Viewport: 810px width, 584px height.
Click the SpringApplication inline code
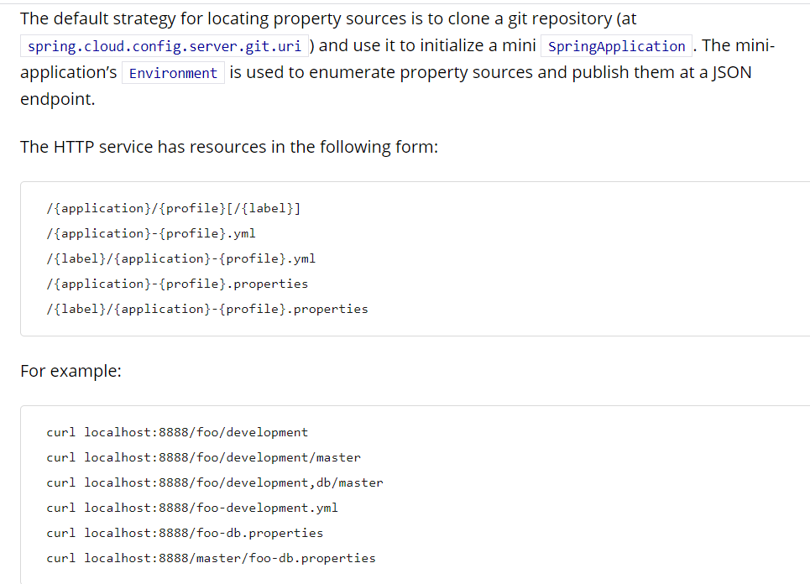tap(616, 46)
